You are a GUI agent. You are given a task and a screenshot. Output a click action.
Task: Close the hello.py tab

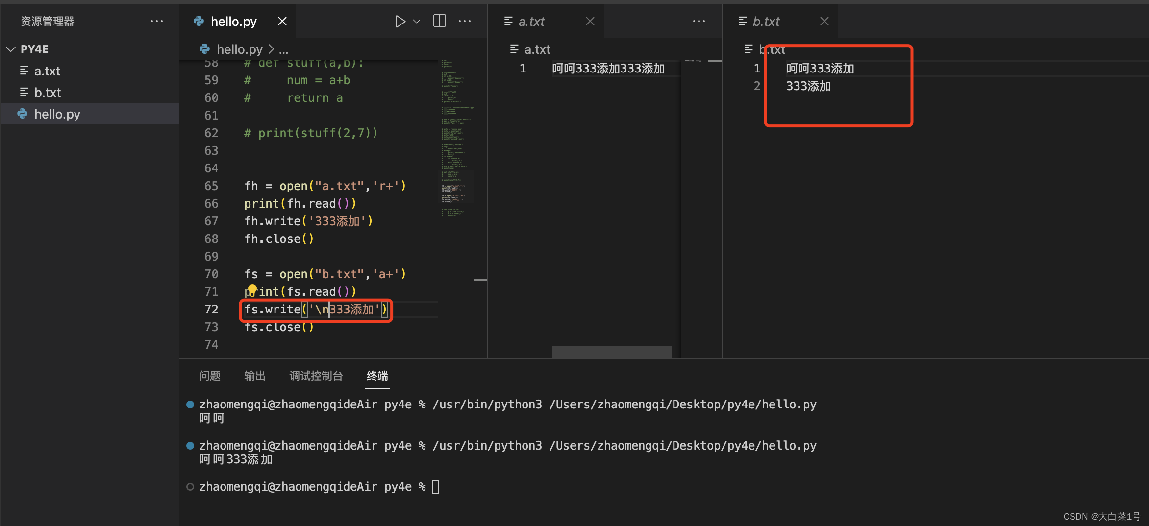(282, 21)
